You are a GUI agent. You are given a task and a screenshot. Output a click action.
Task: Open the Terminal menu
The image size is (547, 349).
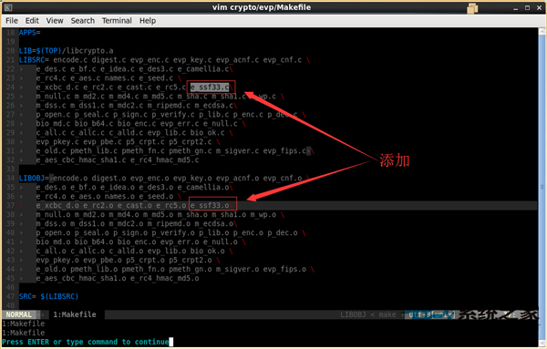click(117, 21)
